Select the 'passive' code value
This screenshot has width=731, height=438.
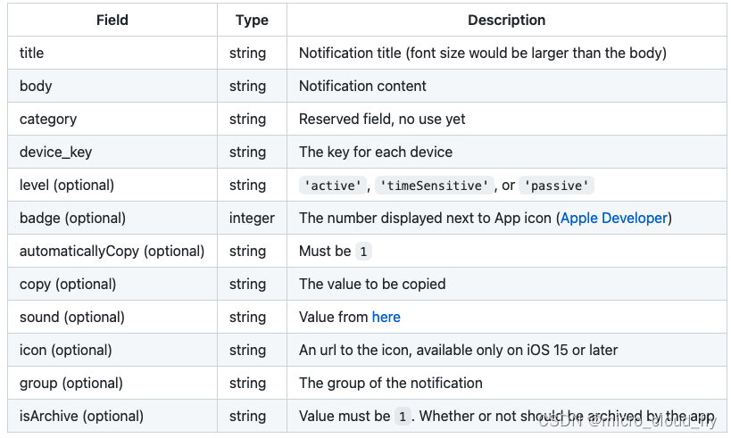point(556,186)
